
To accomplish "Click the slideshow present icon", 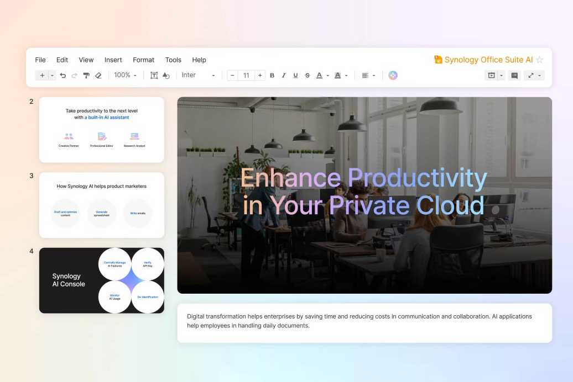I will 492,76.
